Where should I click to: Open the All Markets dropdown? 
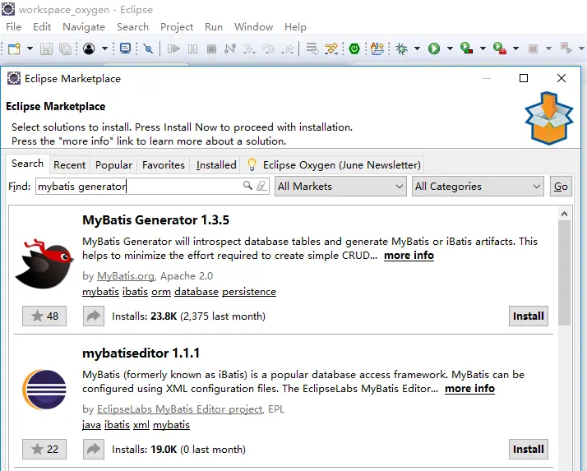[x=340, y=186]
